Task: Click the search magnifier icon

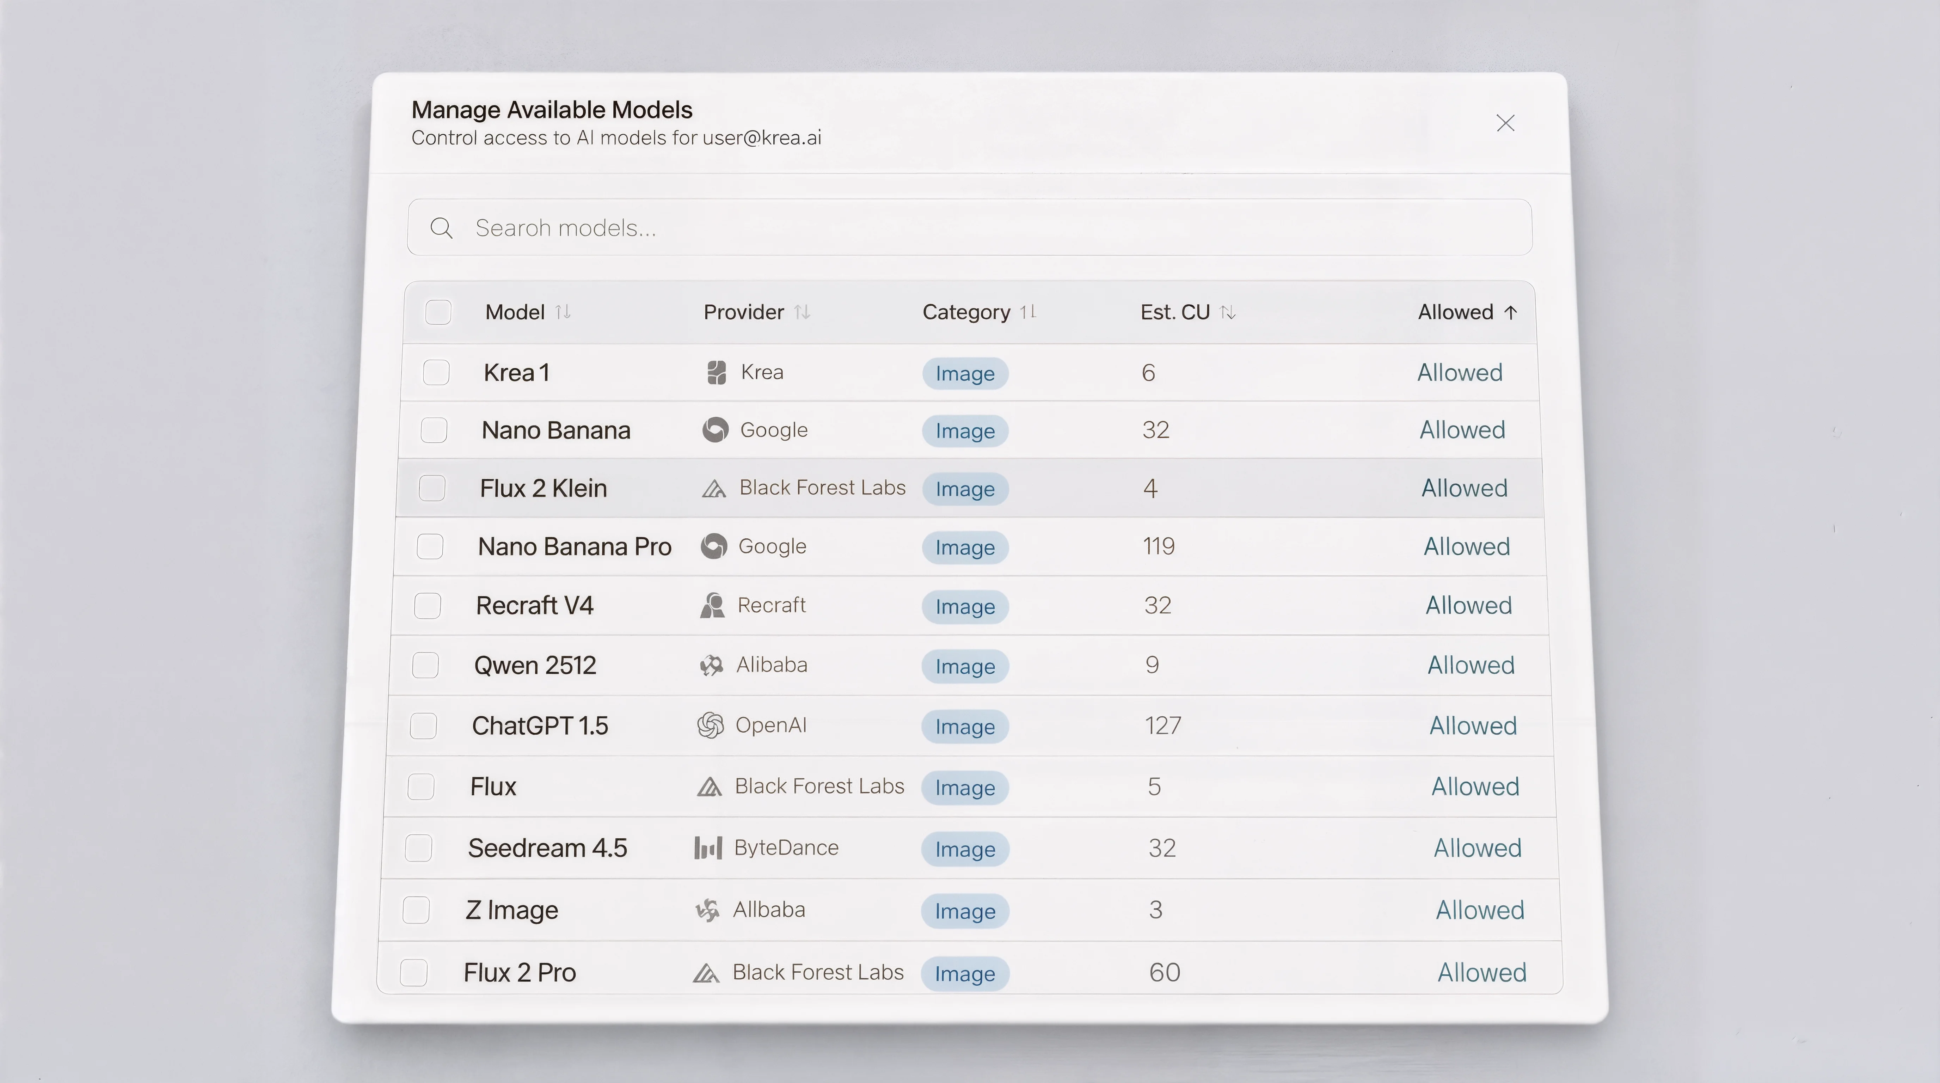Action: coord(441,228)
